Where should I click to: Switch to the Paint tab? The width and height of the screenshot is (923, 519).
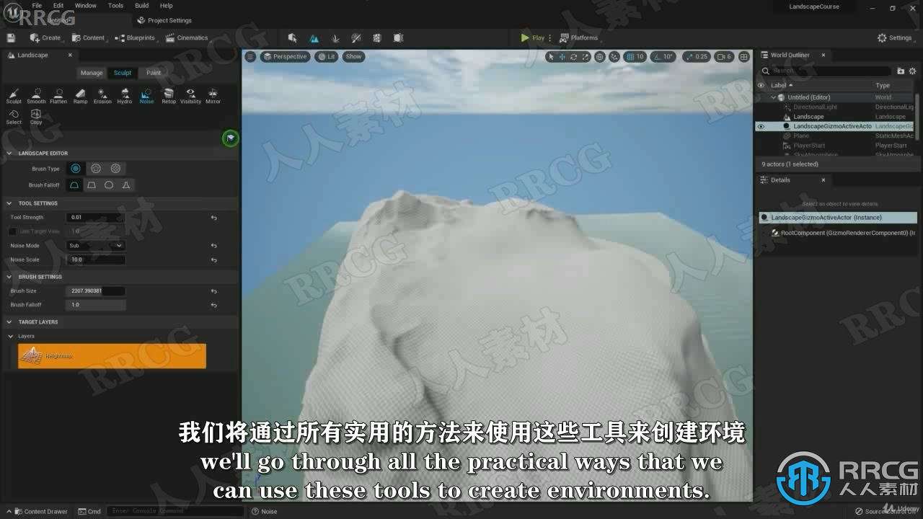coord(154,72)
